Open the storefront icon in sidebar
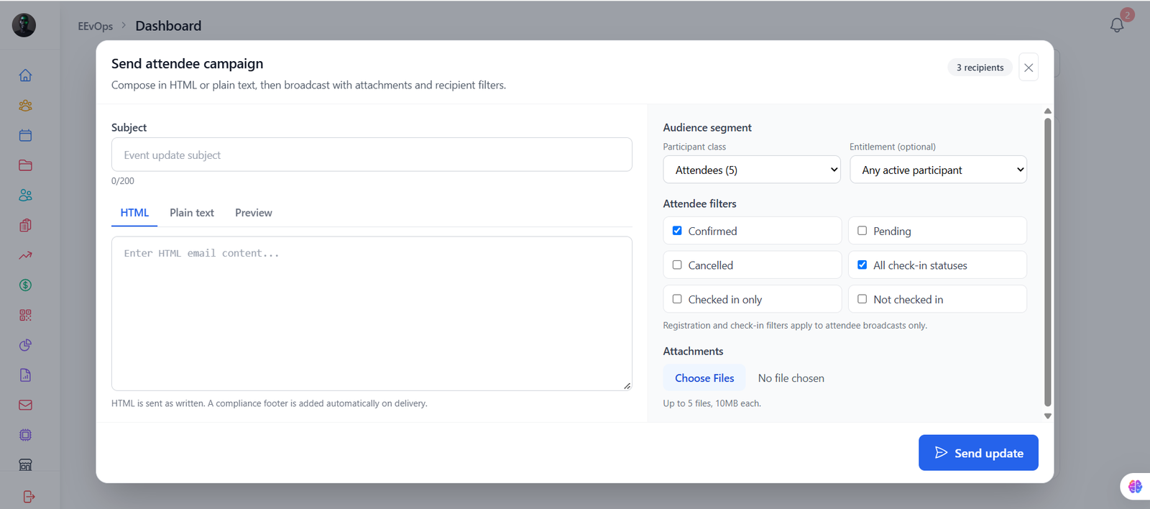 [x=25, y=465]
